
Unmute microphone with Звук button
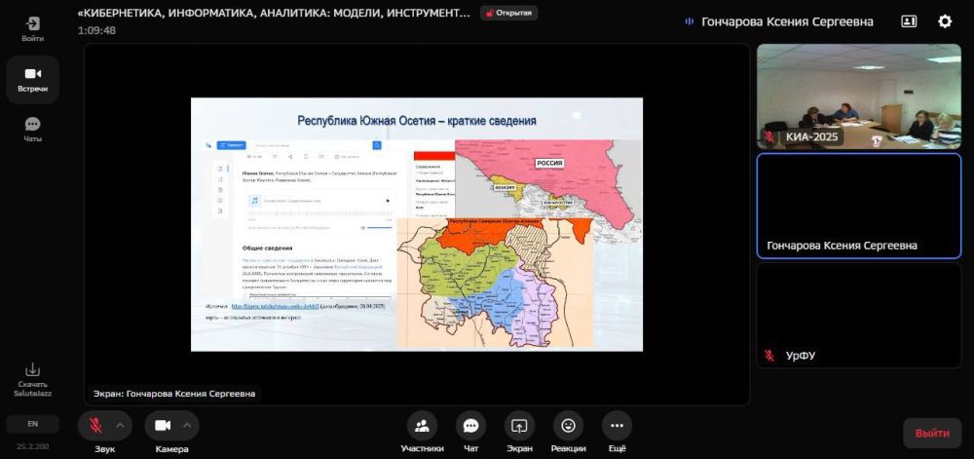[x=95, y=426]
